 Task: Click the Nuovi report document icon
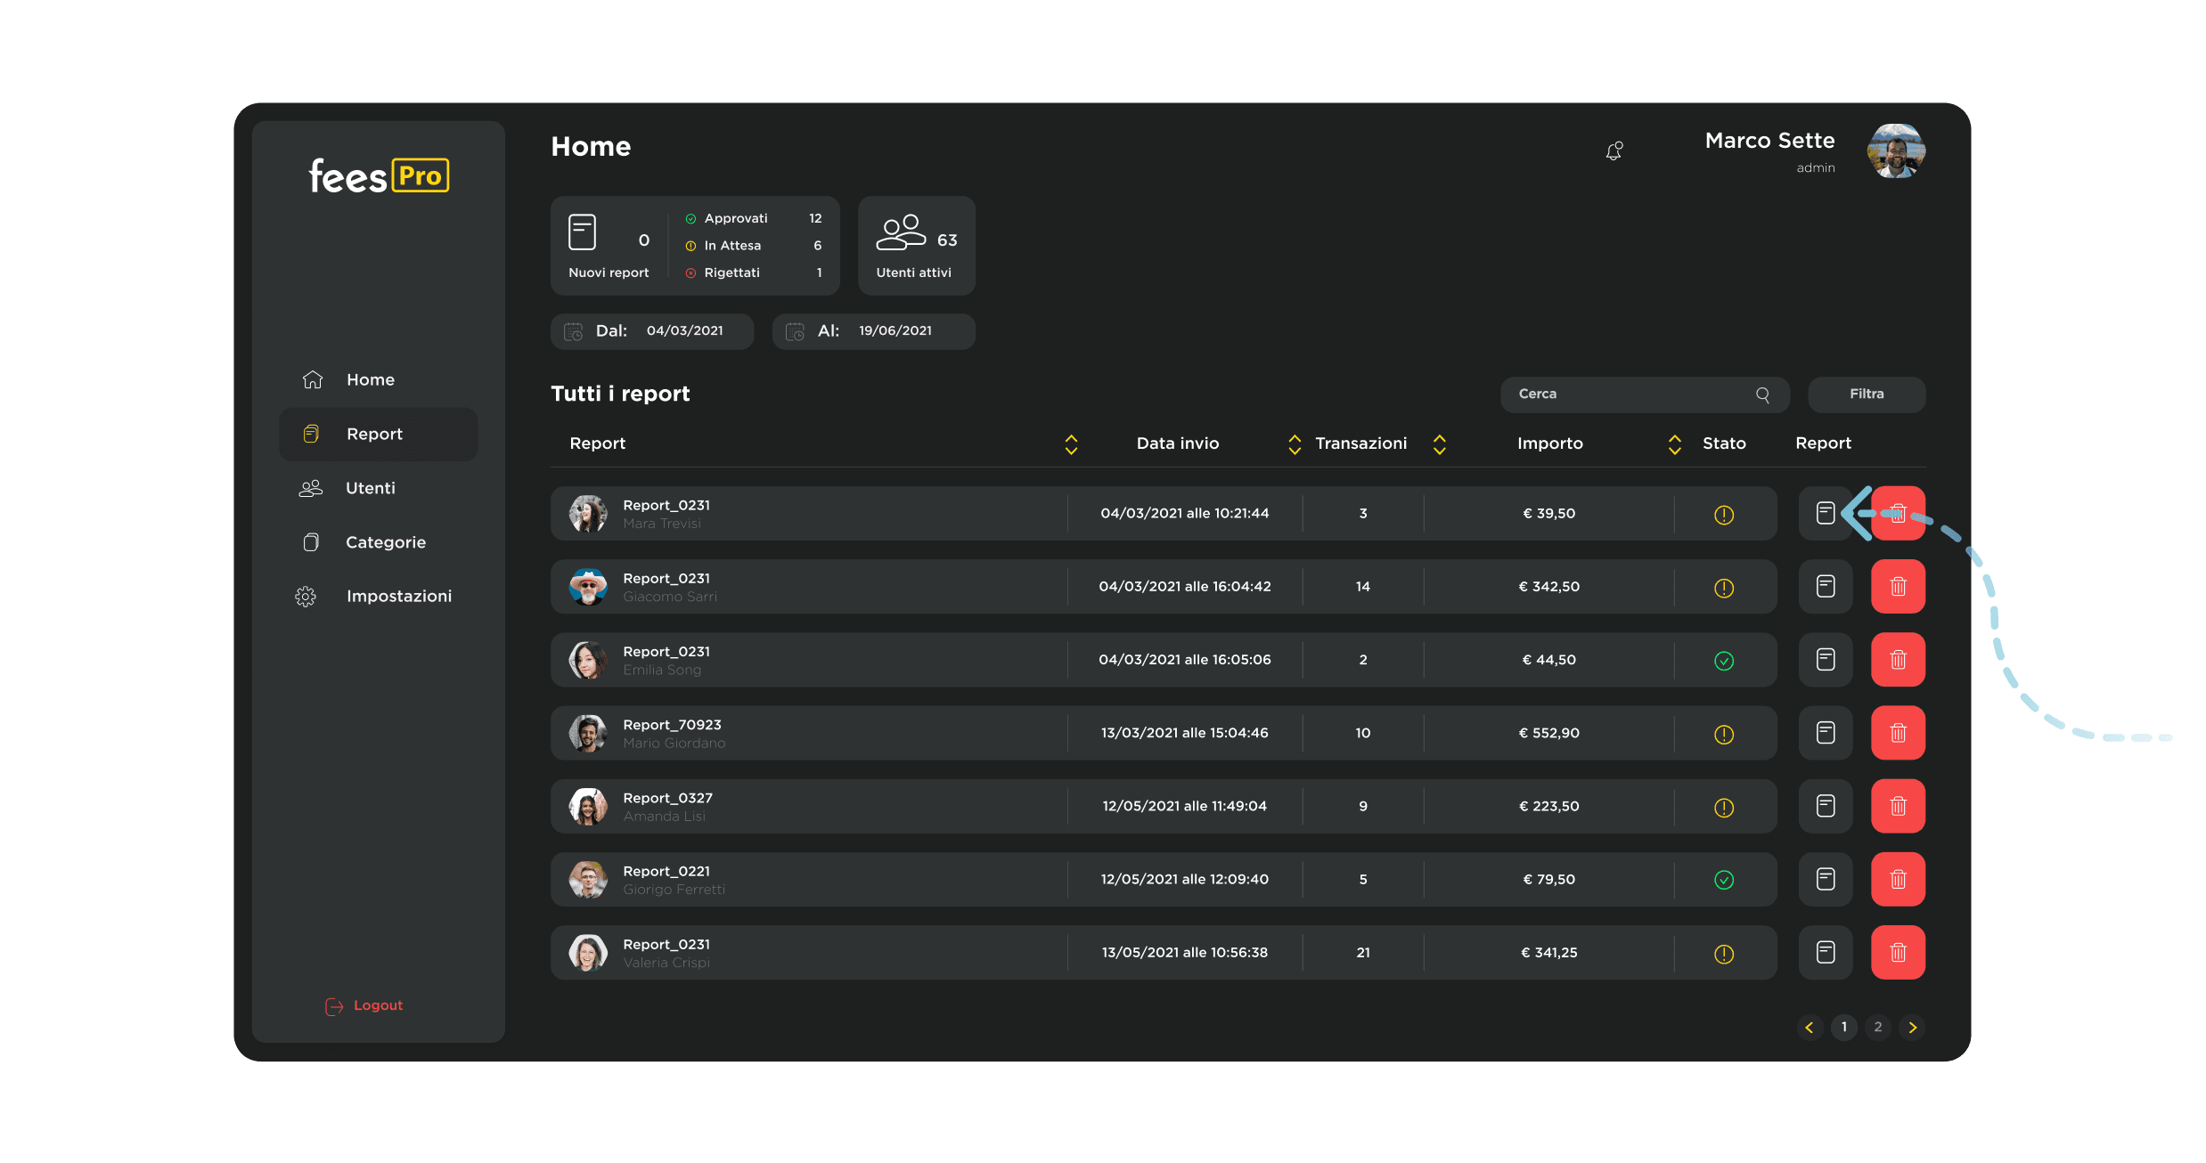(582, 232)
